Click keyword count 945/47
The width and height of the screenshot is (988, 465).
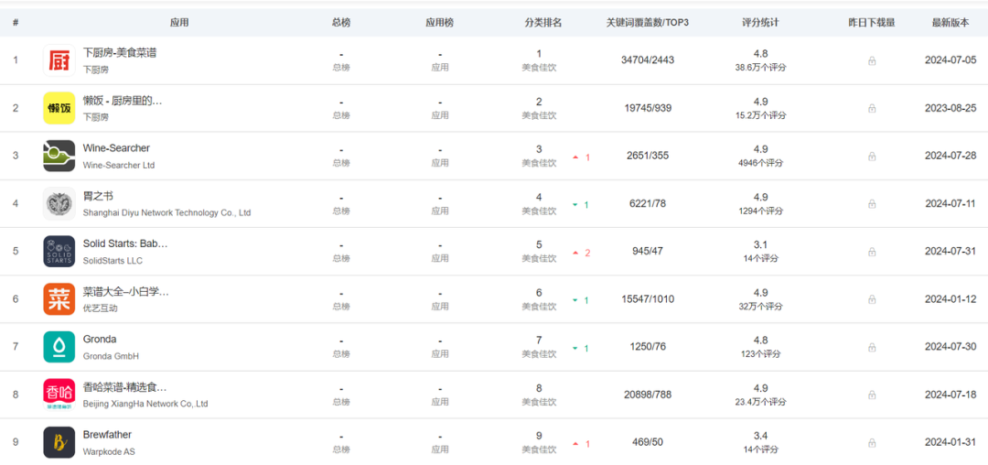point(648,251)
